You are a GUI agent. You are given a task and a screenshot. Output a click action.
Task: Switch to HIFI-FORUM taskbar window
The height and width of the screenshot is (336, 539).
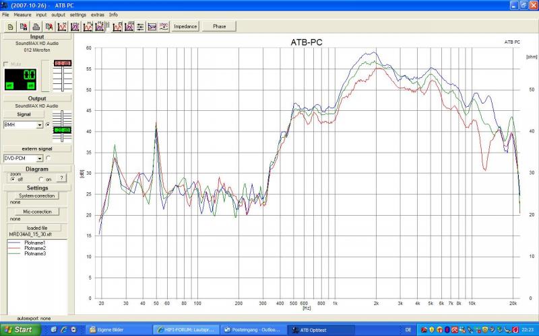(186, 330)
